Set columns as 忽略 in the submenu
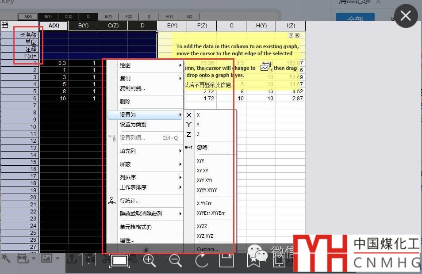This screenshot has width=422, height=274. tap(202, 148)
